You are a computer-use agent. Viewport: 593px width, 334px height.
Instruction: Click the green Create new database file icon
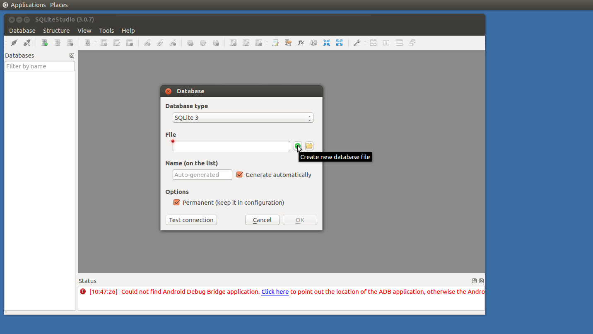tap(297, 146)
